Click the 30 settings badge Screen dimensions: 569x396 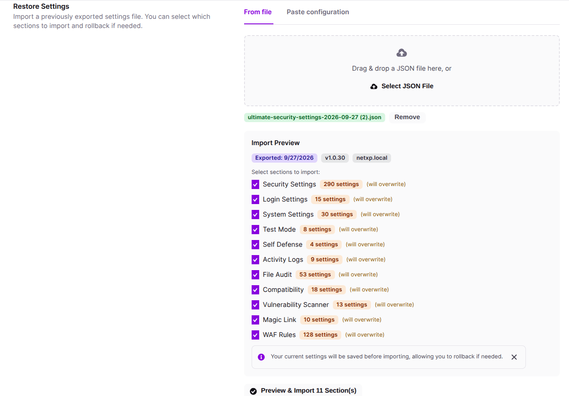337,215
